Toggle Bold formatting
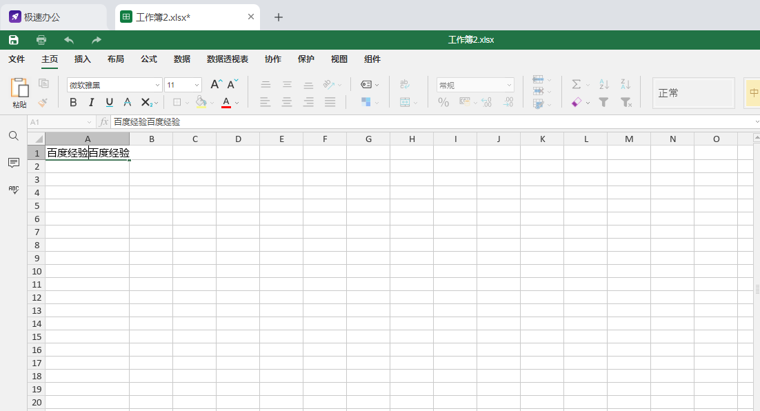Viewport: 760px width, 411px height. click(x=73, y=102)
